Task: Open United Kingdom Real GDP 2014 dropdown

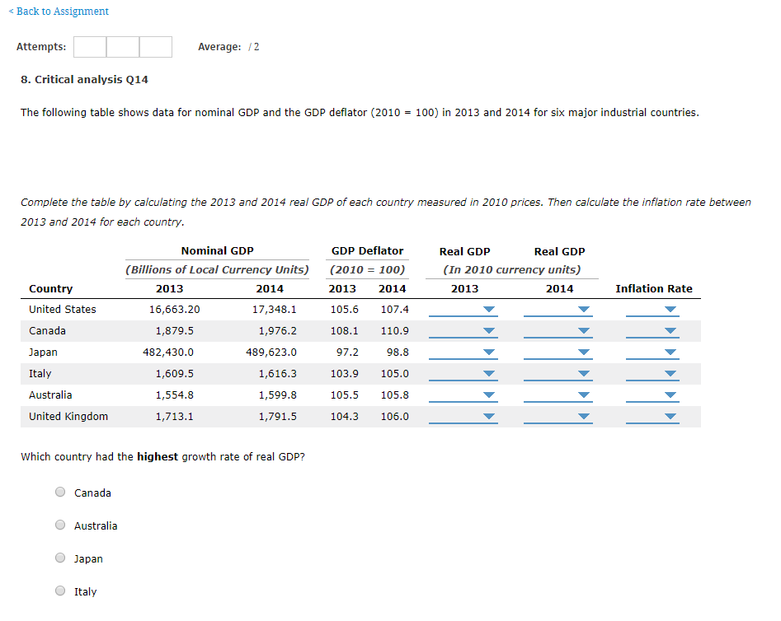Action: 559,417
